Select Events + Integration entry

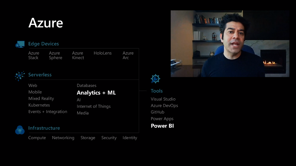click(48, 112)
